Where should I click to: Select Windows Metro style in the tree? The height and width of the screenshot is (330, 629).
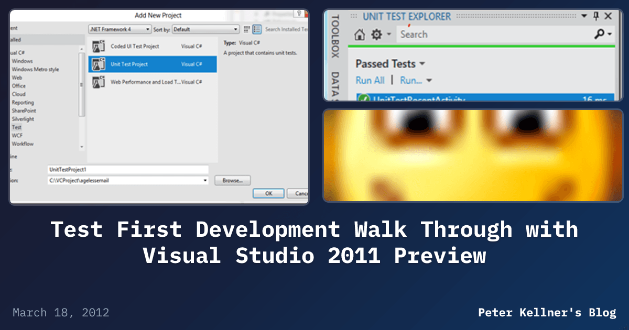pyautogui.click(x=35, y=69)
